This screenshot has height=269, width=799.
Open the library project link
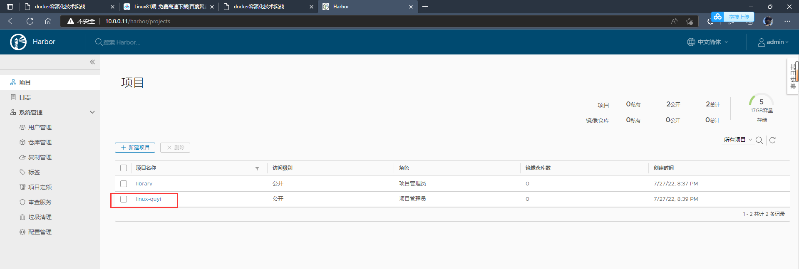pos(144,184)
